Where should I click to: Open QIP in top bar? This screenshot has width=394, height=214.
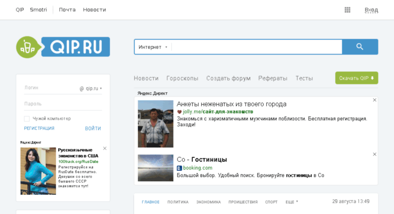click(20, 10)
